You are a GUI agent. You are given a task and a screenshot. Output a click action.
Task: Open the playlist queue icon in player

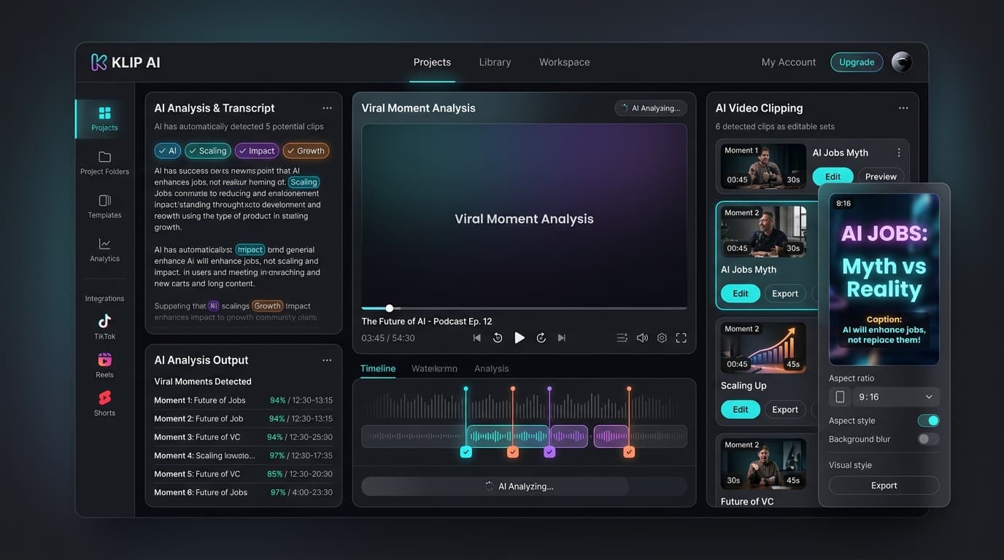click(622, 338)
